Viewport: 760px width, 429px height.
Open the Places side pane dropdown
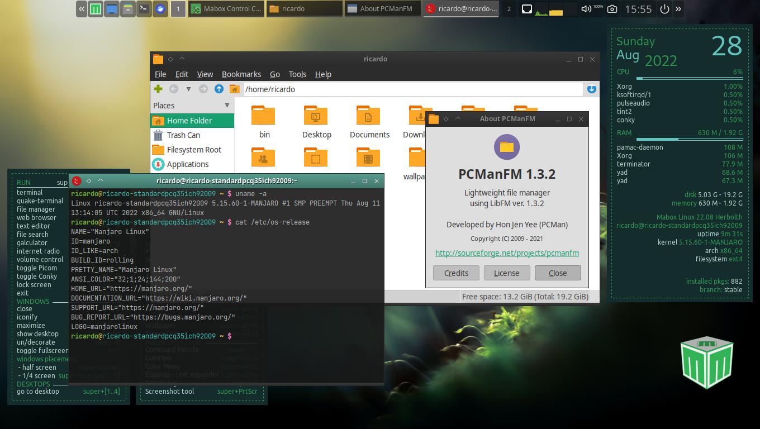pos(227,105)
